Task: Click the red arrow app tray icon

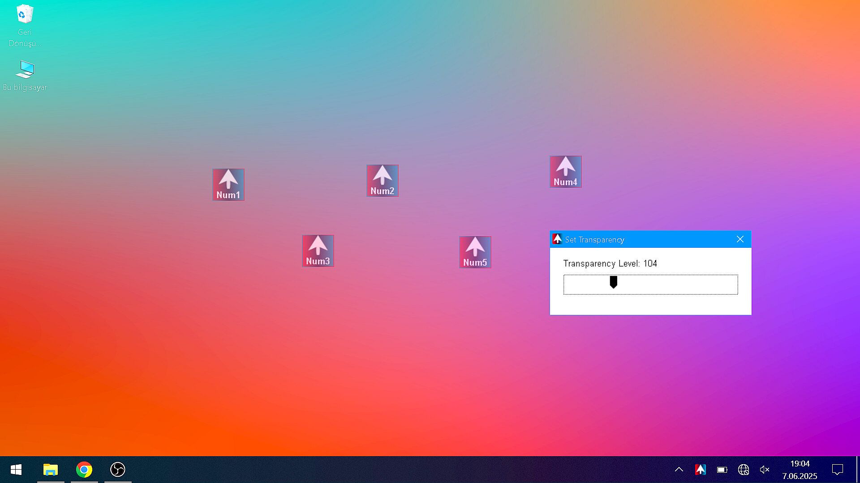Action: point(701,470)
